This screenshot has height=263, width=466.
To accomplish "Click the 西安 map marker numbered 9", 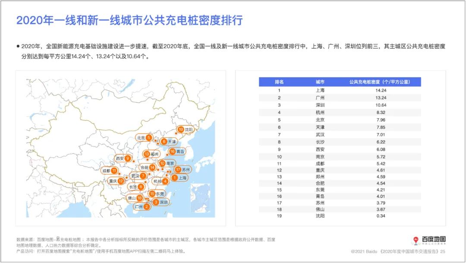I will point(123,158).
